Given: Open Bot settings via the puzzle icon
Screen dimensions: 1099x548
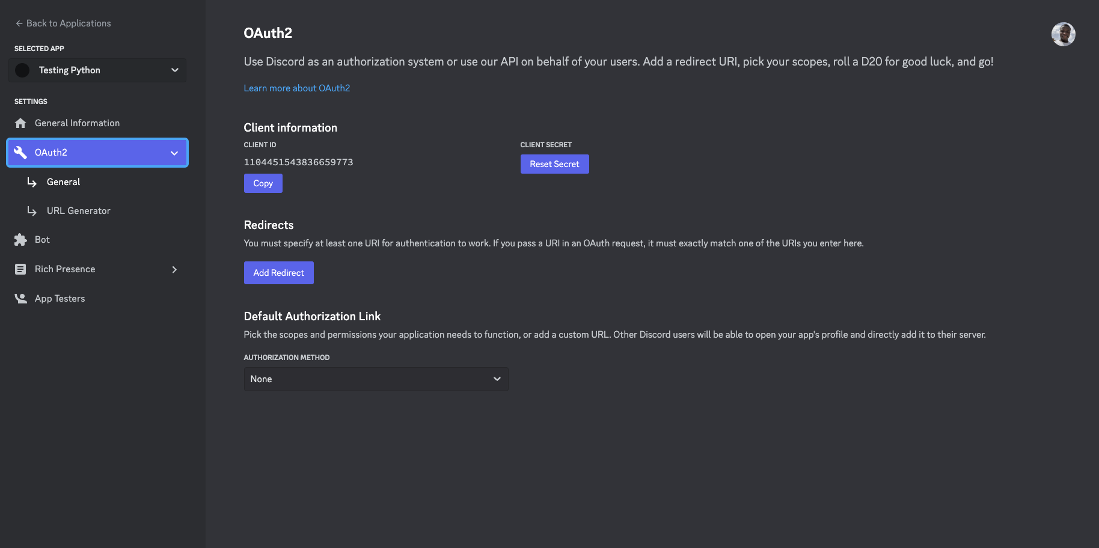Looking at the screenshot, I should point(20,239).
